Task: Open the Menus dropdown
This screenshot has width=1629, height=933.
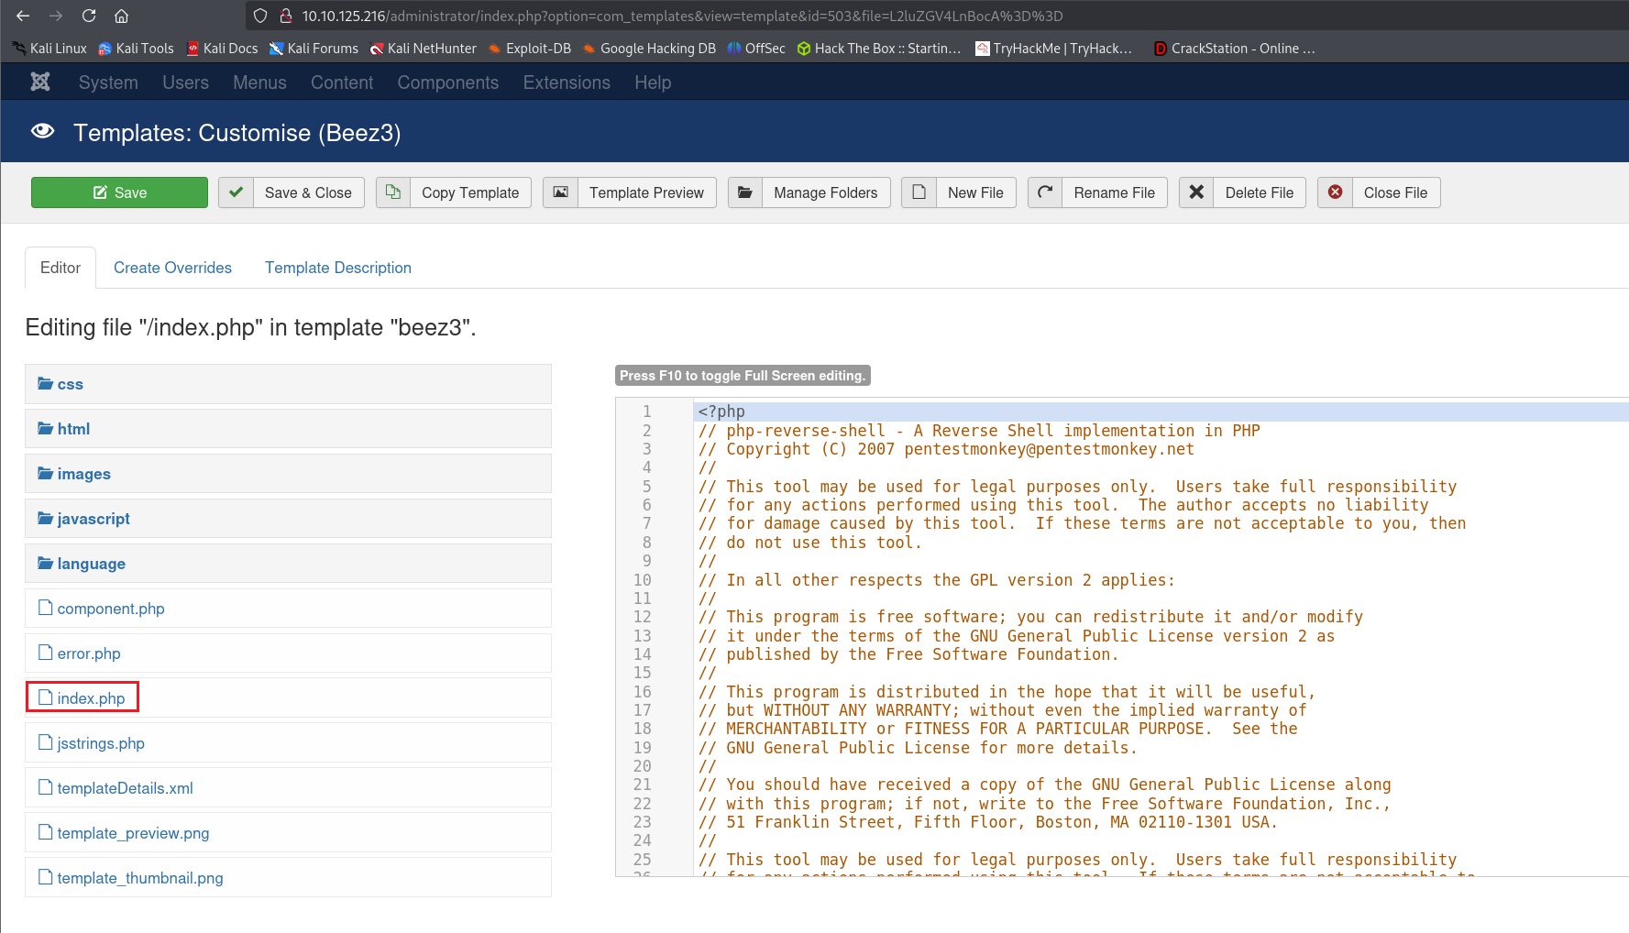Action: (x=259, y=82)
